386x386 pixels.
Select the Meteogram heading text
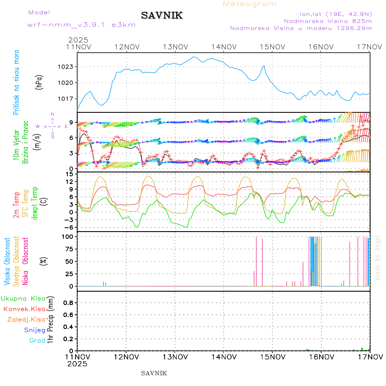coord(250,4)
